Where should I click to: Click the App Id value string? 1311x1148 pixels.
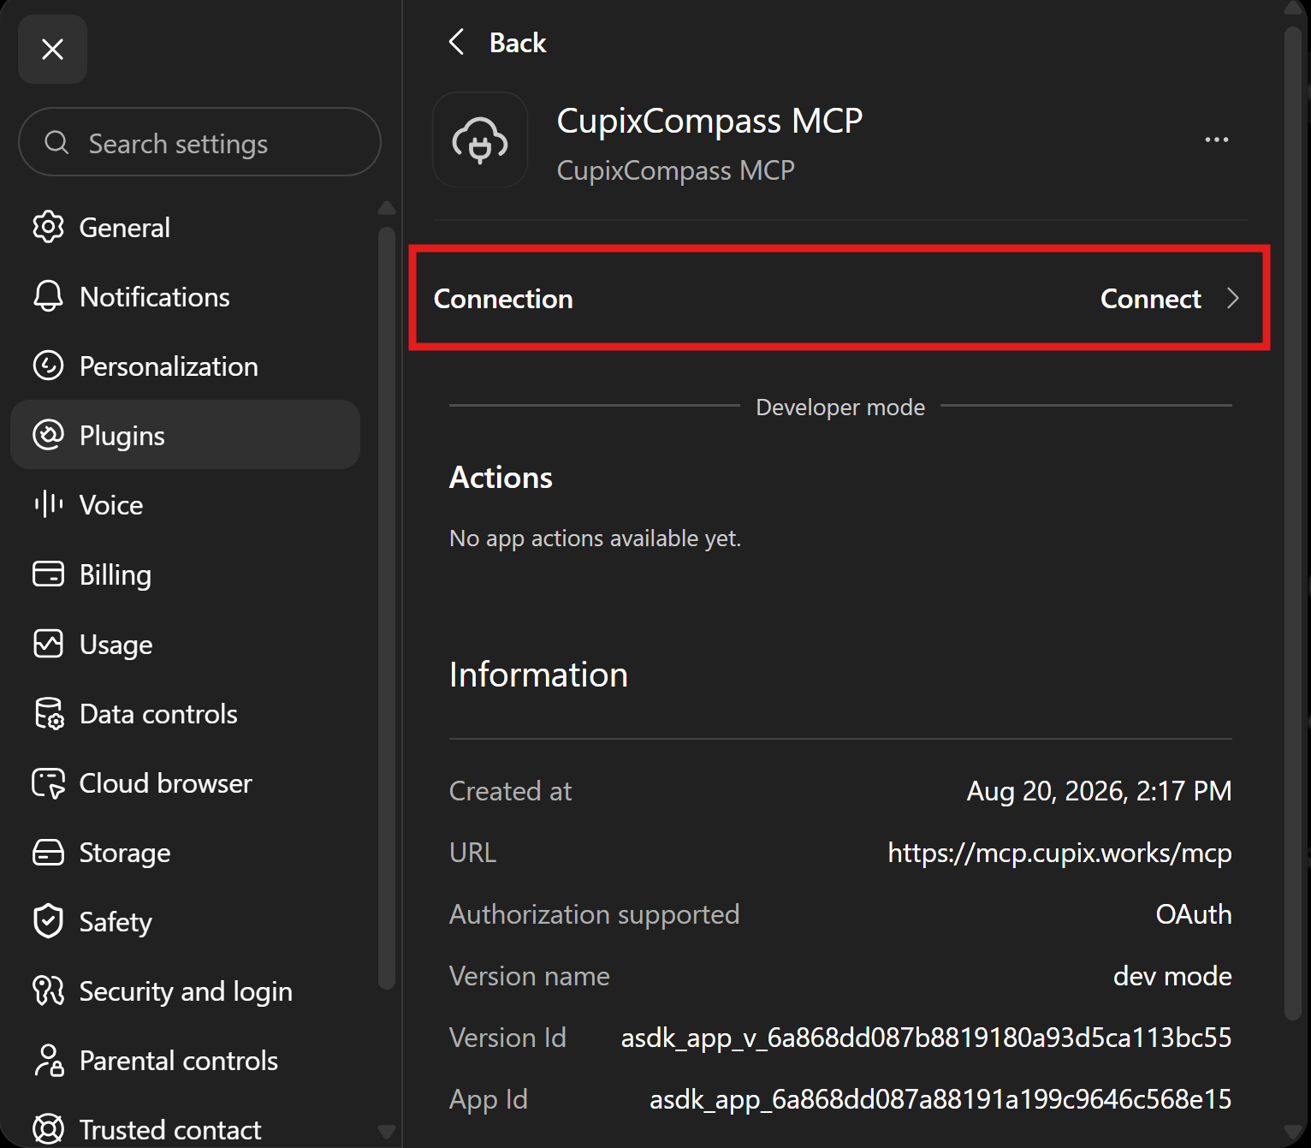tap(940, 1099)
